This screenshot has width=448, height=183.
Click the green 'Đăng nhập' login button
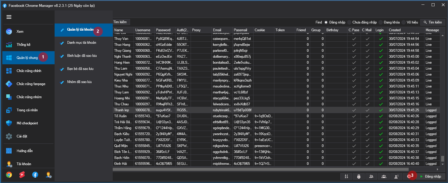point(430,176)
